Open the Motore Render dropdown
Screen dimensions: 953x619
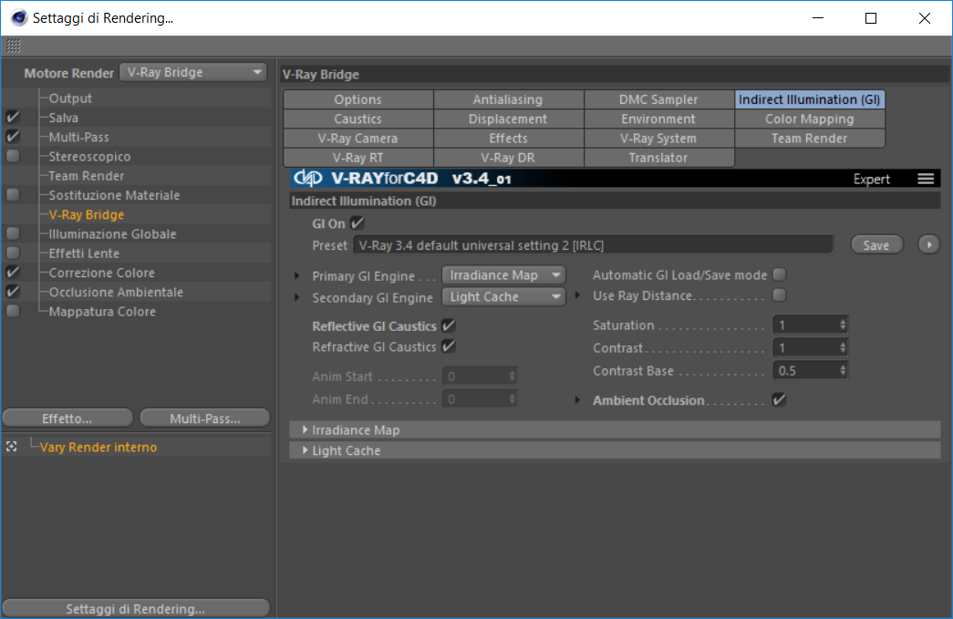click(193, 72)
